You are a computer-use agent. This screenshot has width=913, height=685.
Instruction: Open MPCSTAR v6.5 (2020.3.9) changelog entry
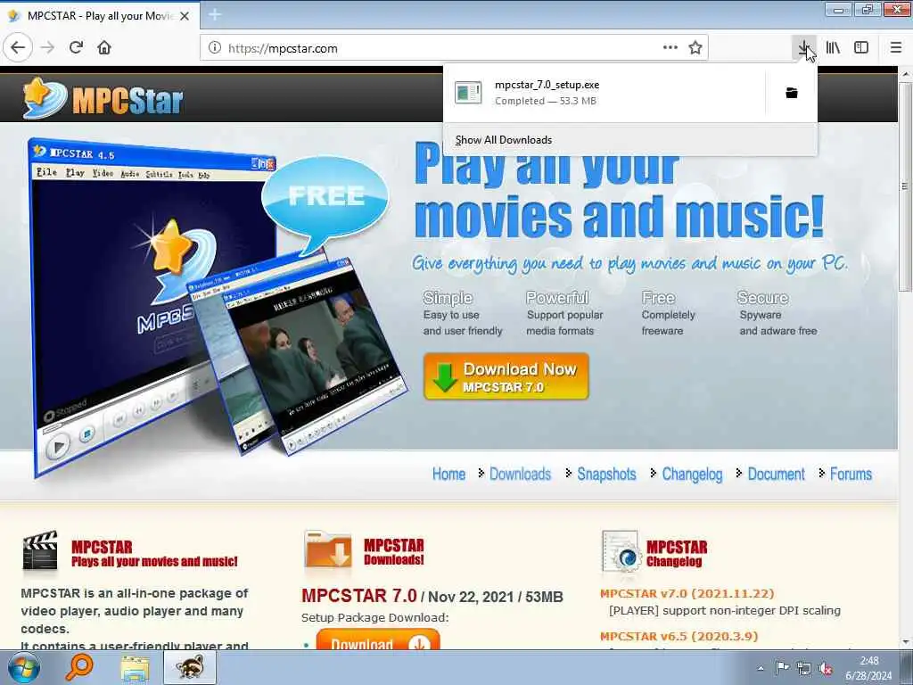(679, 636)
